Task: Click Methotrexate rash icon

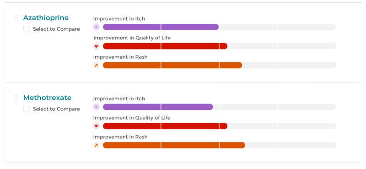Action: pos(97,145)
